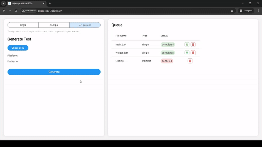Go forward to the next page
Screen dimensions: 262x147
tap(10, 11)
